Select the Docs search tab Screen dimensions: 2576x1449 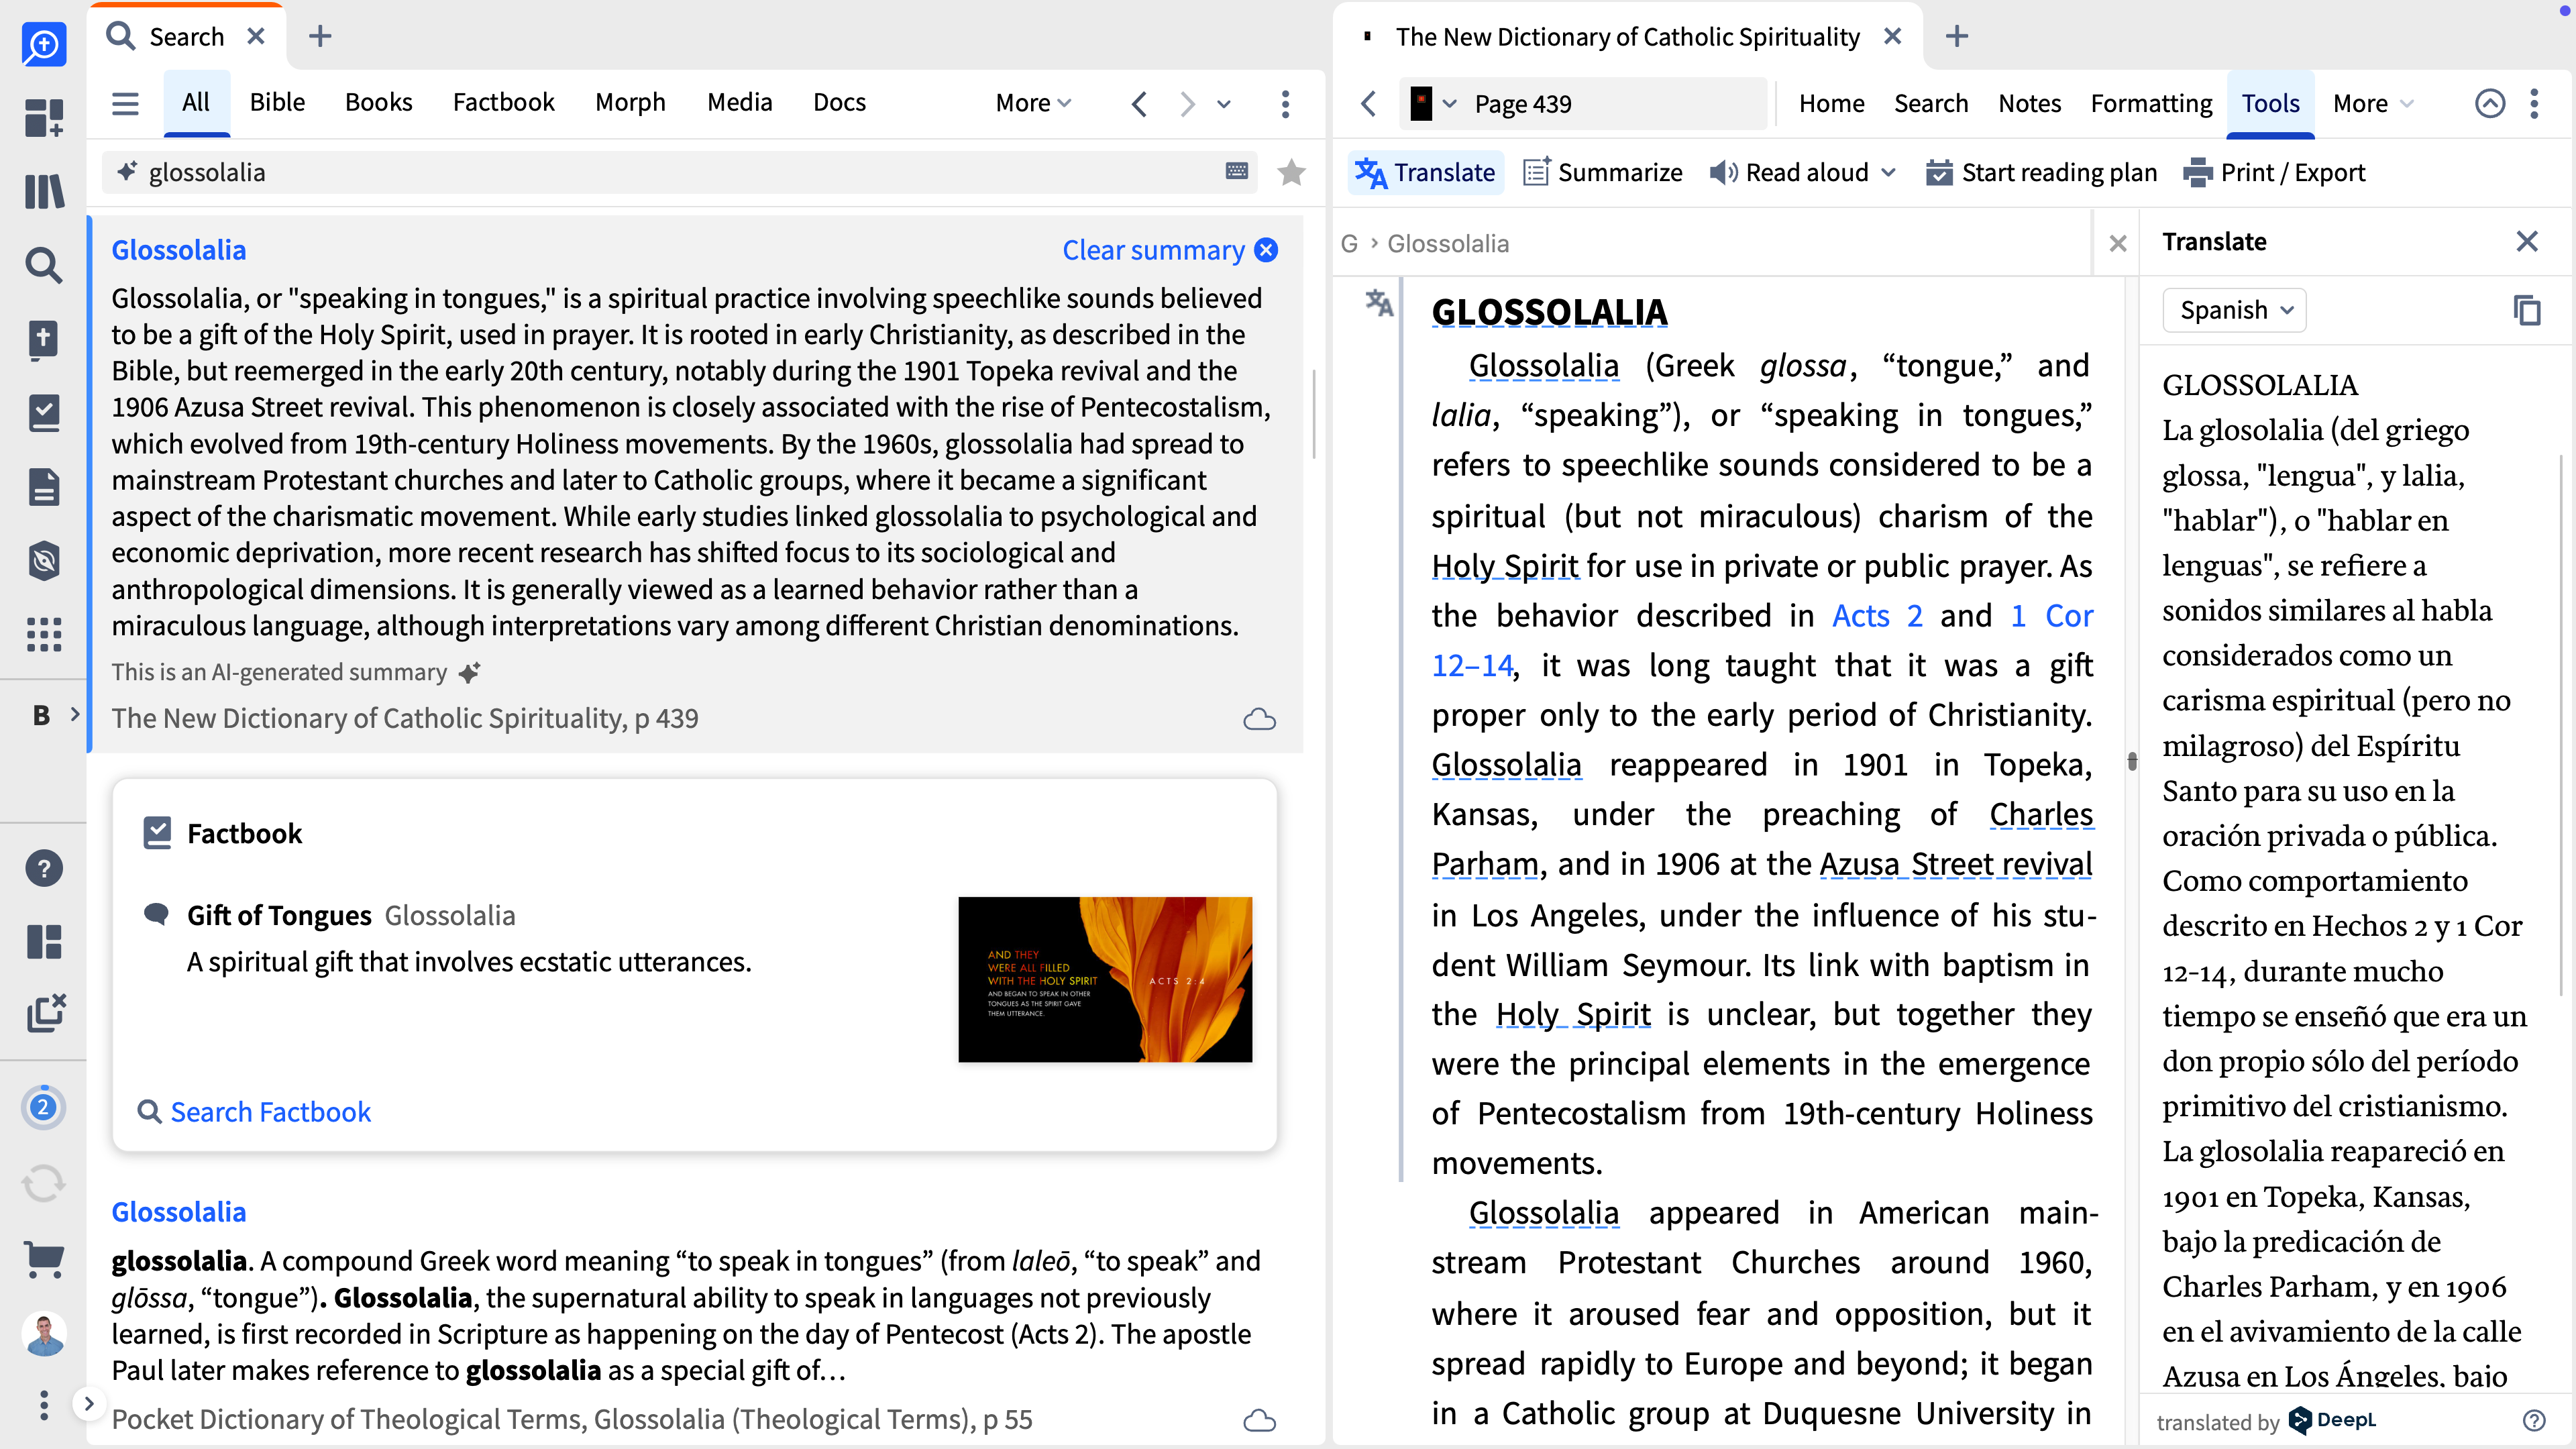pos(839,102)
